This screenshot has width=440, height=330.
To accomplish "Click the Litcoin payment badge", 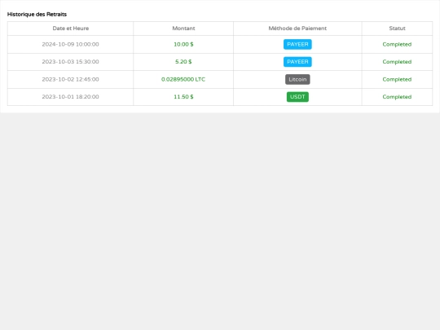I will click(297, 79).
